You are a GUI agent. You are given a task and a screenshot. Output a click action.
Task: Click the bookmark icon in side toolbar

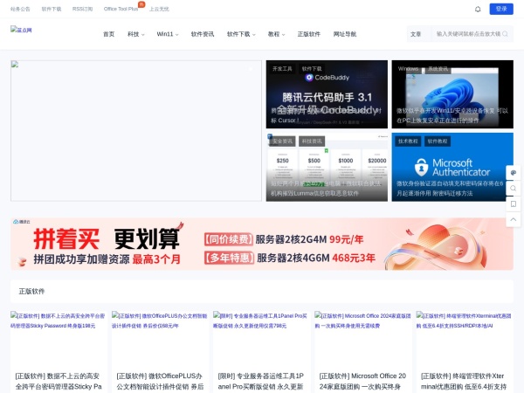[x=514, y=203]
